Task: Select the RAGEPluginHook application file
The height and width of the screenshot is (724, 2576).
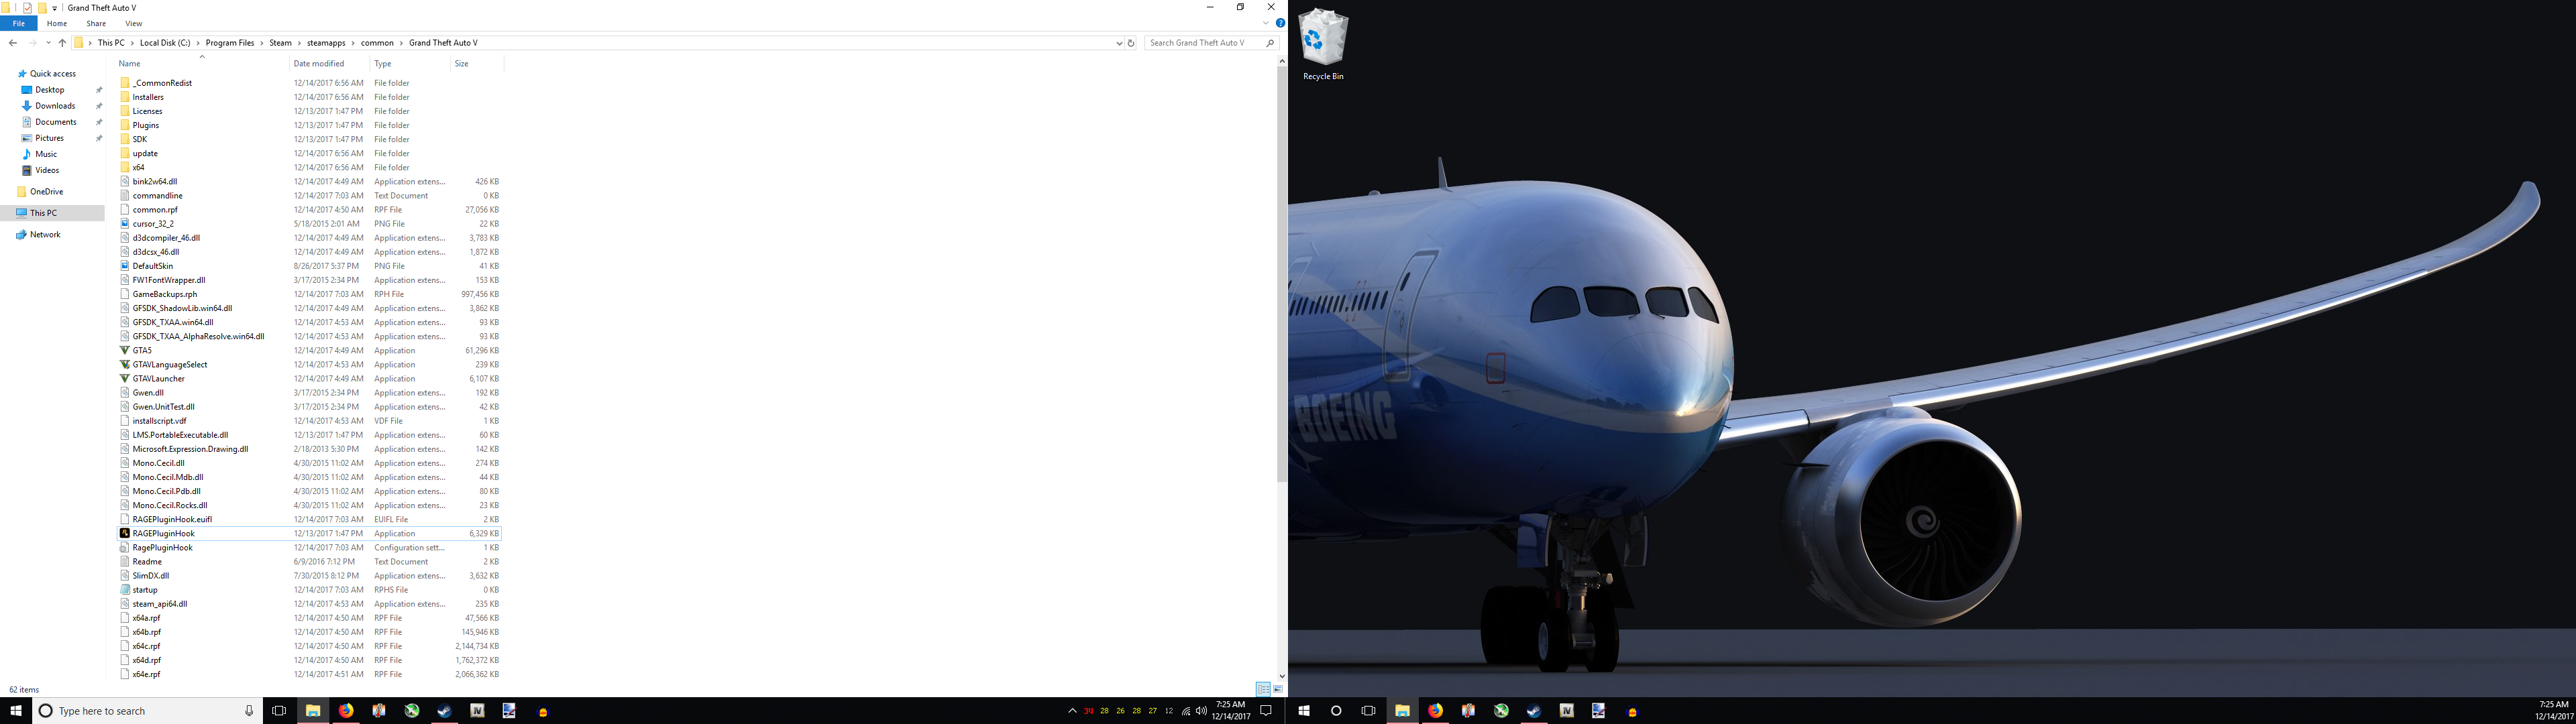Action: pyautogui.click(x=163, y=534)
